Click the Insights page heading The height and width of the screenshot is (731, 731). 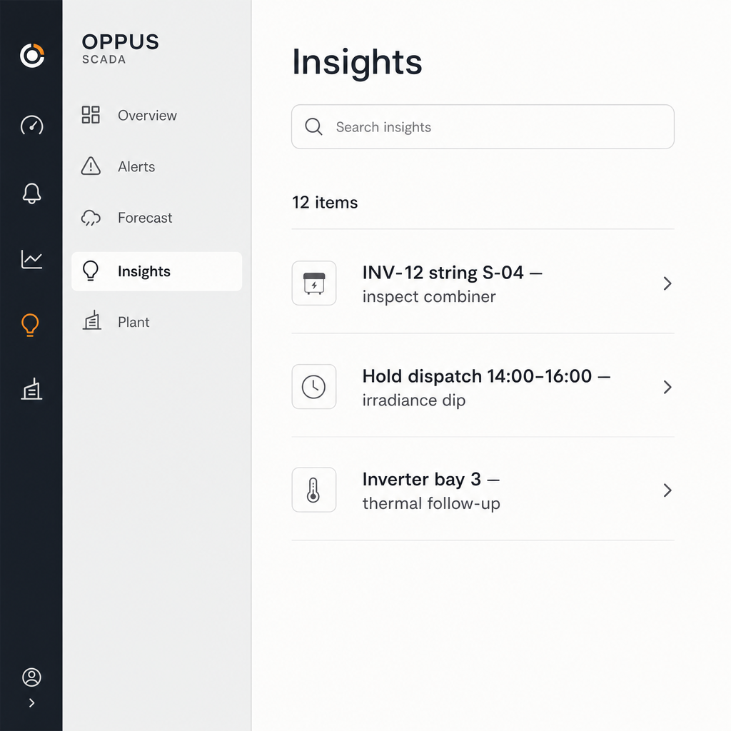(x=357, y=61)
